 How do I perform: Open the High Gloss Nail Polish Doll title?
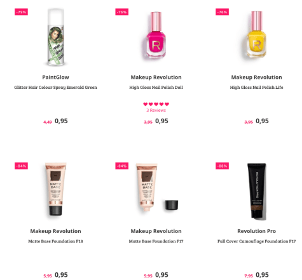pyautogui.click(x=156, y=88)
